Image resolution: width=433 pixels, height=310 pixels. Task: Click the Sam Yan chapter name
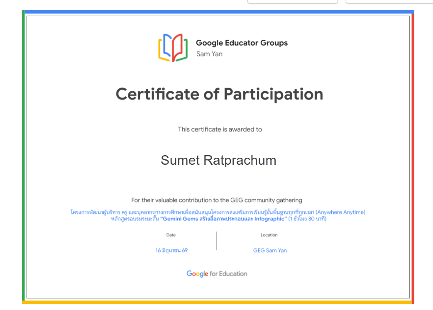click(x=209, y=54)
